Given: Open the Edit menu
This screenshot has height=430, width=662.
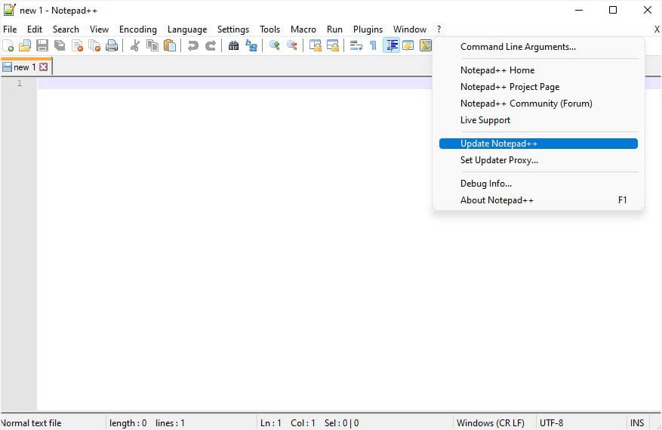Looking at the screenshot, I should [x=35, y=29].
